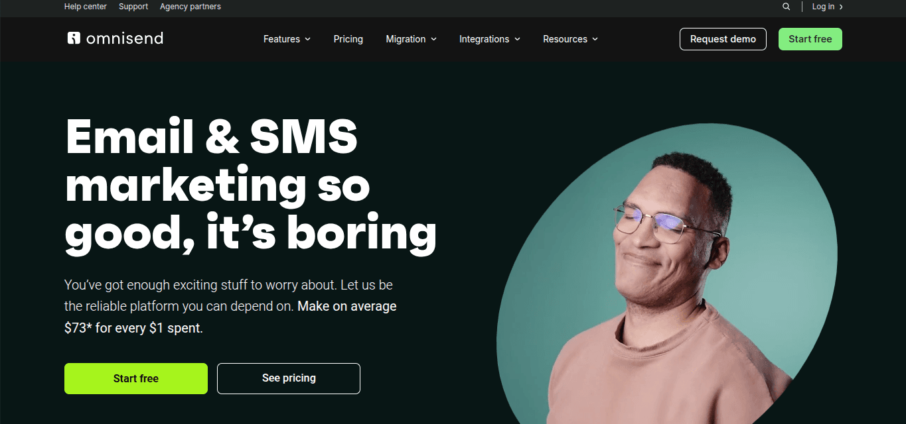Click the lime Start free hero button
Viewport: 906px width, 424px height.
click(136, 378)
